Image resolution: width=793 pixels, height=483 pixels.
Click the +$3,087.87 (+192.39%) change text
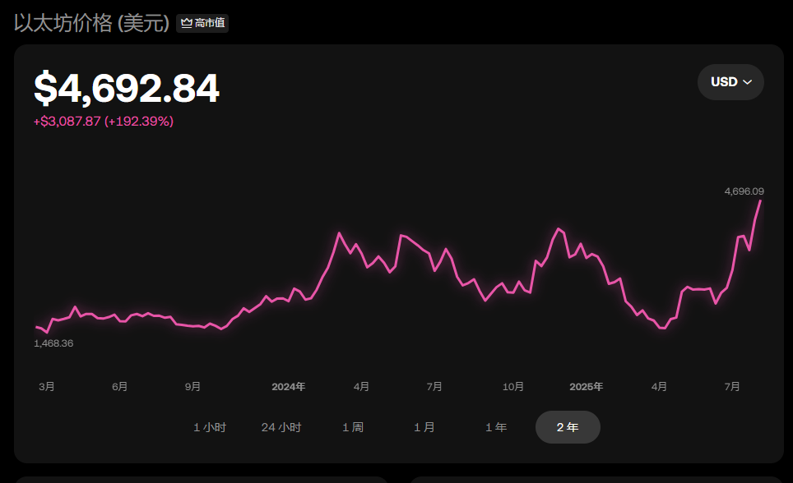(x=104, y=122)
